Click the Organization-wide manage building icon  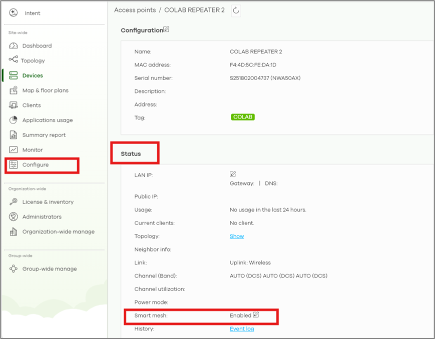coord(14,231)
